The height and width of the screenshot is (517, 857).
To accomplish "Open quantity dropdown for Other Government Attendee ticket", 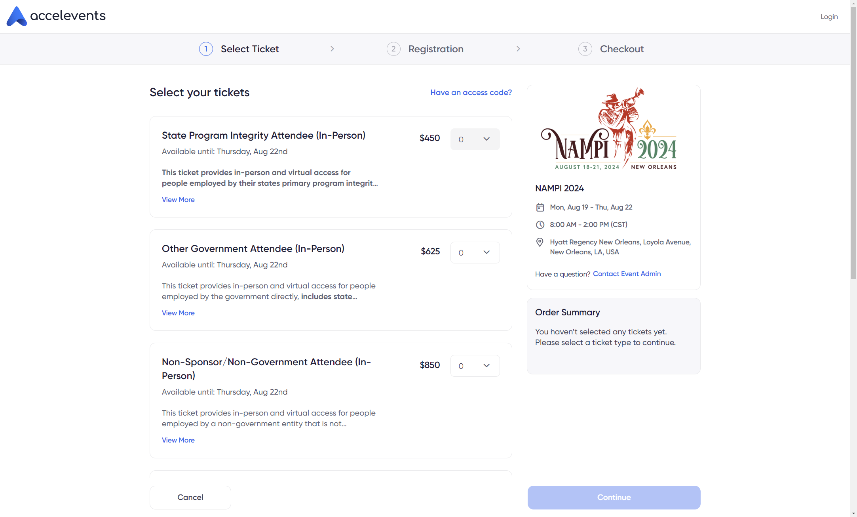I will (x=475, y=252).
